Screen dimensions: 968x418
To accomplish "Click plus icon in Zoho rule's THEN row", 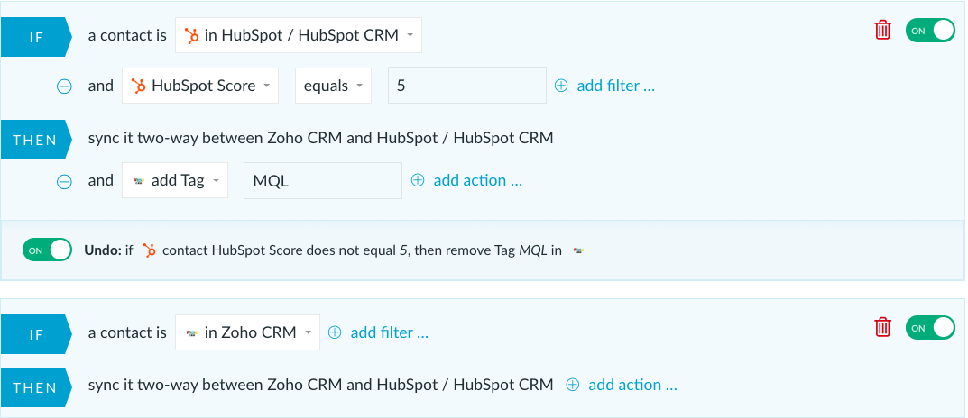I will [x=573, y=385].
